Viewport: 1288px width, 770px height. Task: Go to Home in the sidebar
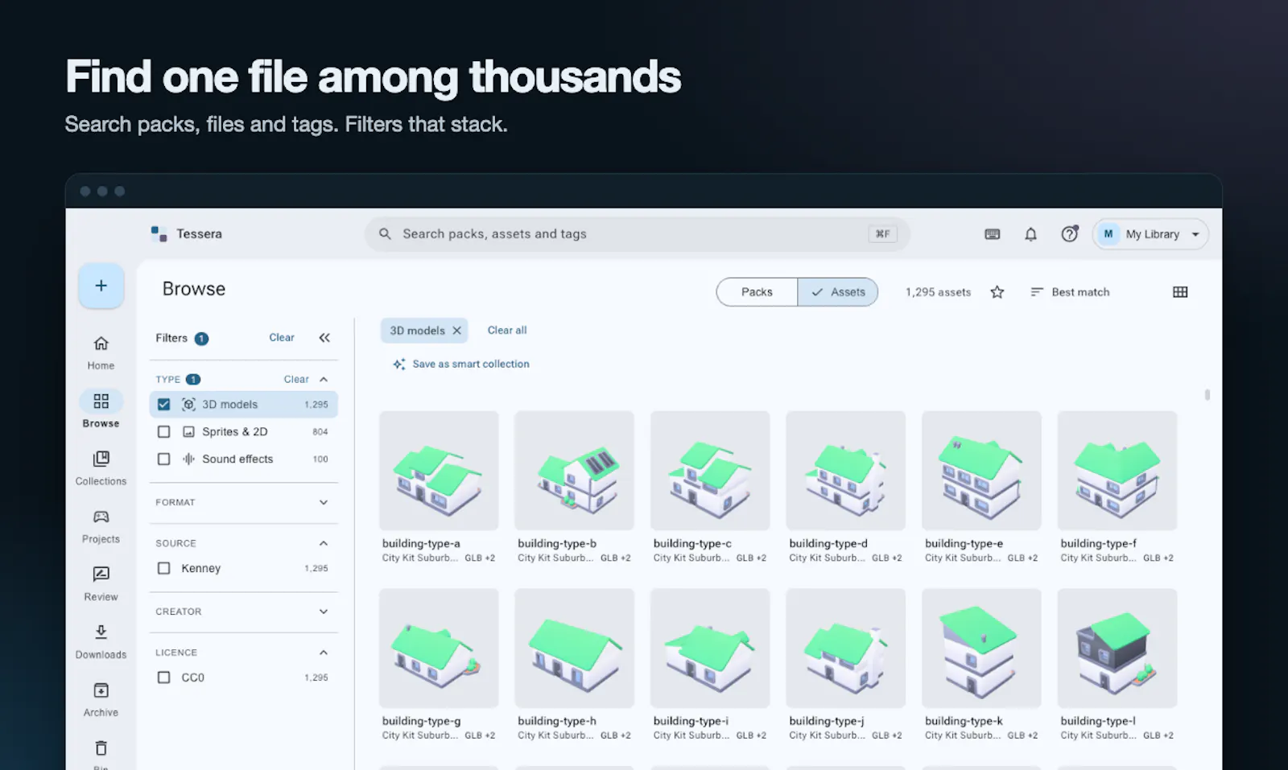[101, 352]
